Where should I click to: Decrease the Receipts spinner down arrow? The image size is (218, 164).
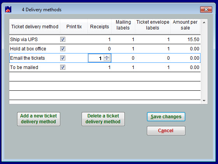(x=106, y=59)
